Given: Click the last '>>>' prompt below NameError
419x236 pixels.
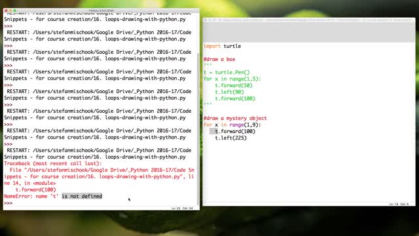Looking at the screenshot, I should point(8,203).
